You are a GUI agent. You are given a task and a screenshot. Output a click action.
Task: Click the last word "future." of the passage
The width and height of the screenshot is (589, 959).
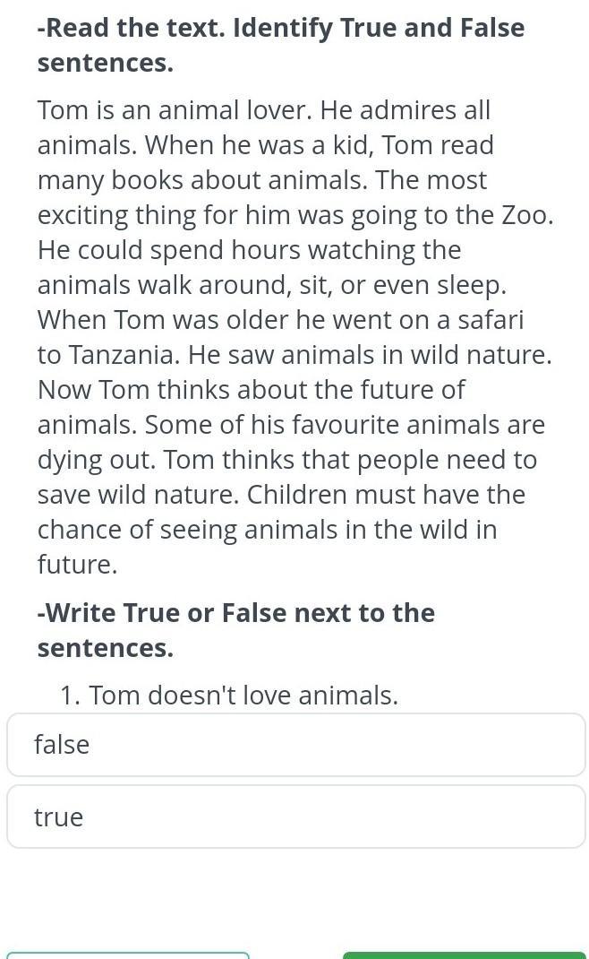click(x=77, y=565)
